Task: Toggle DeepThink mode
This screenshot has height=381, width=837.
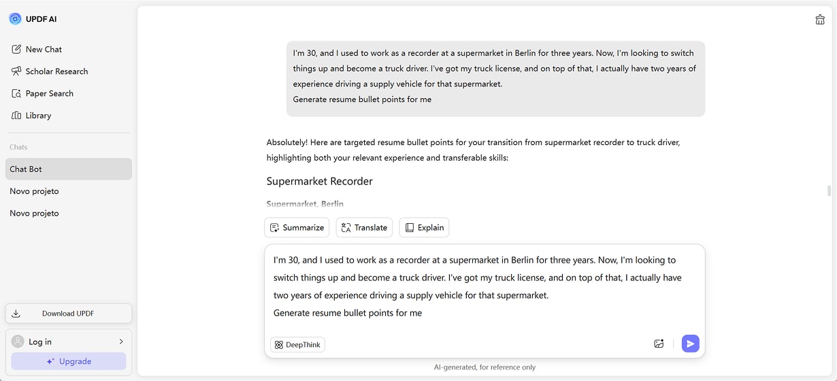Action: [x=297, y=345]
